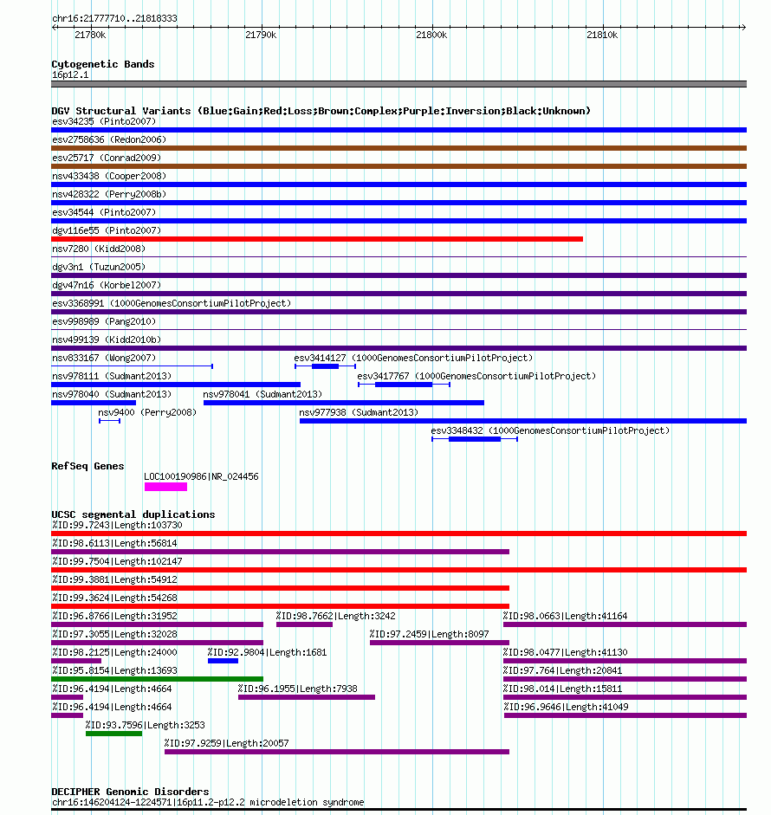Open variant esv34235 (Pinto2007)
Image resolution: width=771 pixels, height=815 pixels.
click(x=104, y=121)
